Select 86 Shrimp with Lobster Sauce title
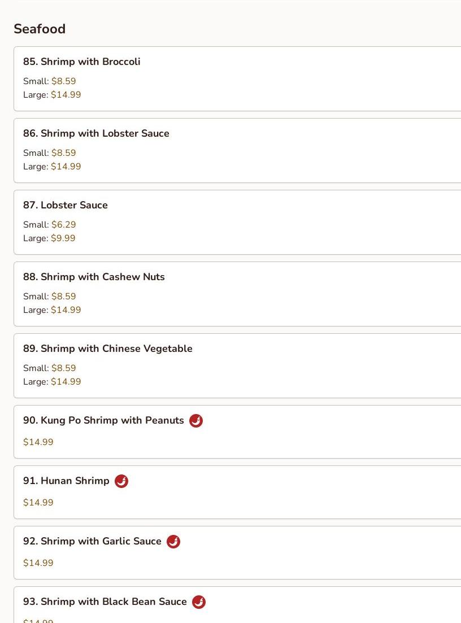461x623 pixels. tap(96, 133)
